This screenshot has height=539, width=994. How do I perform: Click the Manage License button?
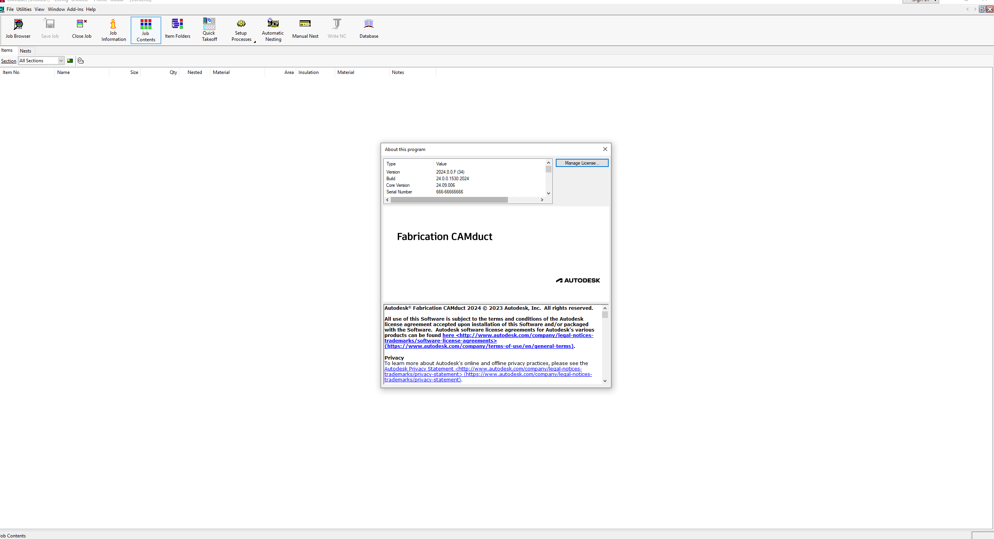pos(581,163)
